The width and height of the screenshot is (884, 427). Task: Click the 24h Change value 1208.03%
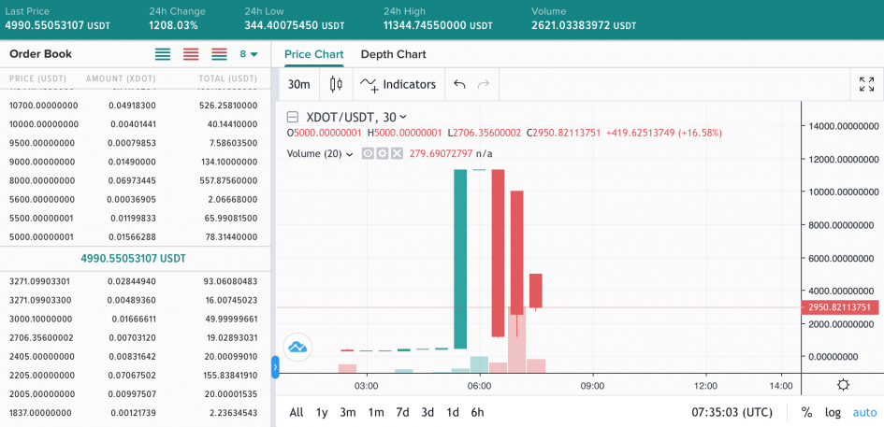pos(173,26)
